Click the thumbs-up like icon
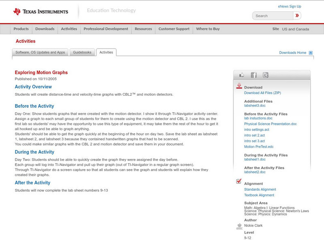This screenshot has width=324, height=240. point(241,75)
